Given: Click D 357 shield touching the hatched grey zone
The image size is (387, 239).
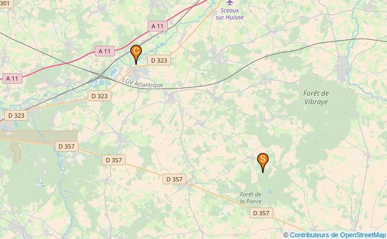Looking at the screenshot, I should (x=67, y=146).
